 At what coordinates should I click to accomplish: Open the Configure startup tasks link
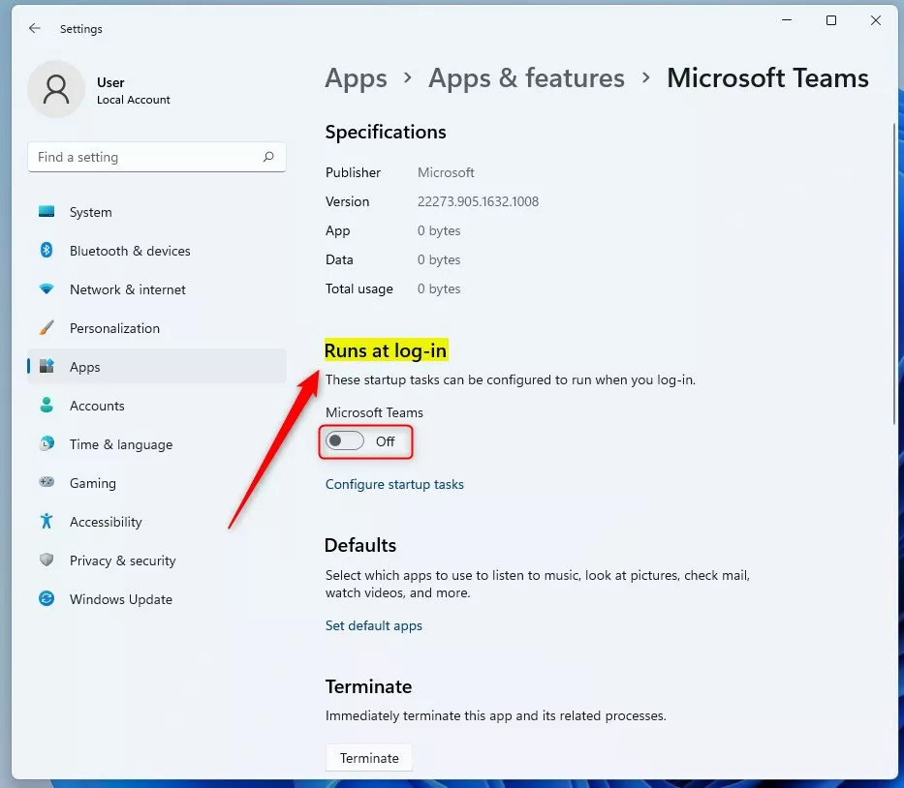394,484
